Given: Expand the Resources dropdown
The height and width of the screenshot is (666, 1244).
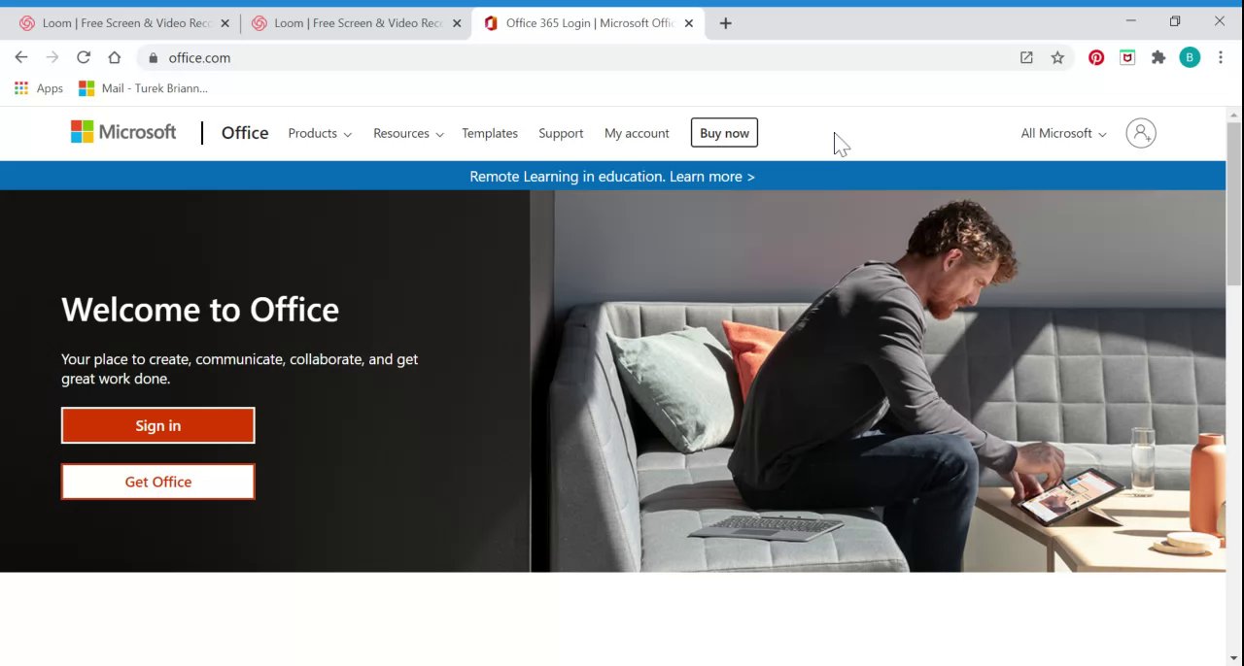Looking at the screenshot, I should point(408,133).
